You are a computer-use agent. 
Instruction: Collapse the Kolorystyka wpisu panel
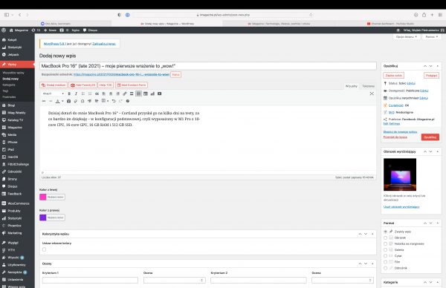pos(372,234)
